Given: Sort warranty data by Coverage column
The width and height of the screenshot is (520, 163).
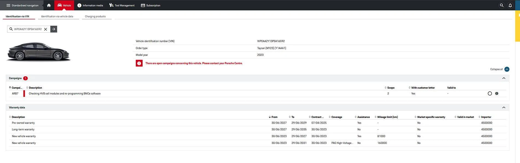Looking at the screenshot, I should (x=336, y=117).
